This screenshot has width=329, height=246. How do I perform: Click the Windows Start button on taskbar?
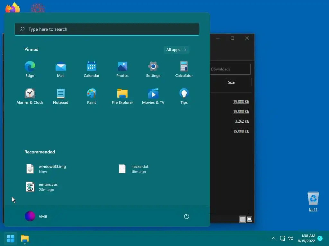10,238
